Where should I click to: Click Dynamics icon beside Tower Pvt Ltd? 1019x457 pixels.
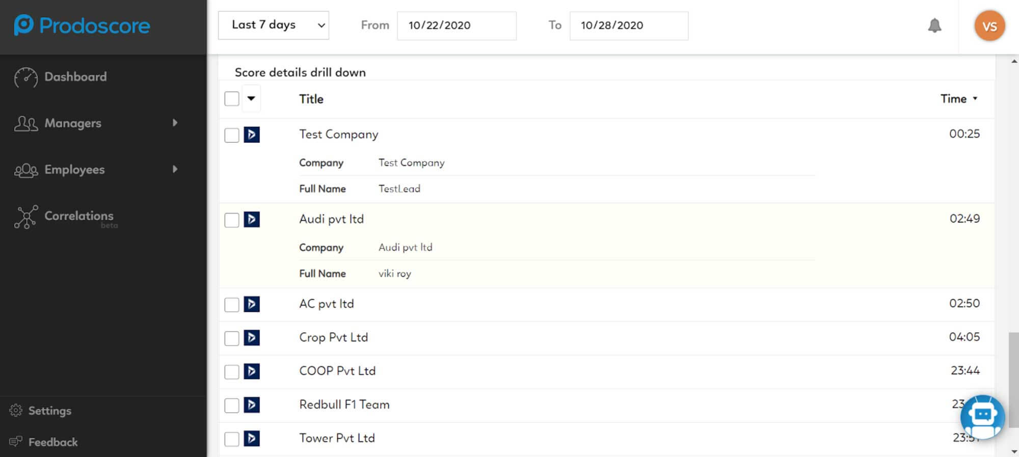click(252, 438)
